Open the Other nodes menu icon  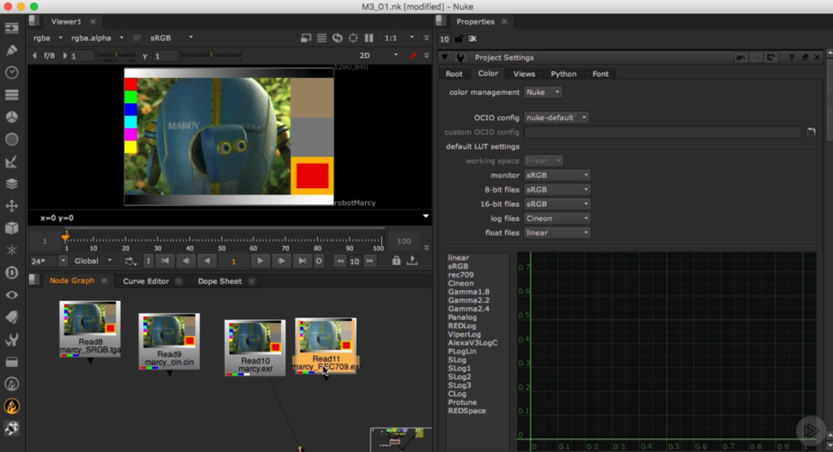(x=12, y=362)
